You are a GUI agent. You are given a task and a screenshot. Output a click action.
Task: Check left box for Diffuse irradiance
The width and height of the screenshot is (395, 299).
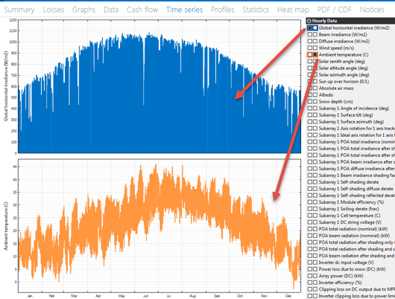tap(310, 41)
